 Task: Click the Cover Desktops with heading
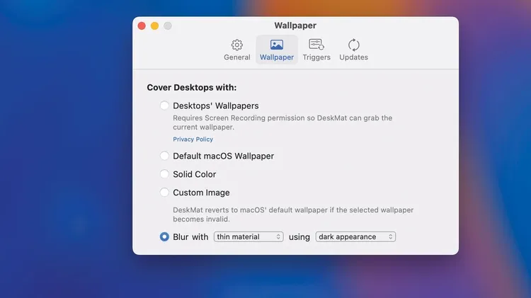[192, 87]
